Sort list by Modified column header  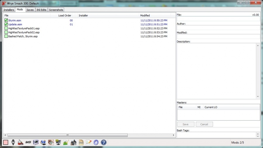coord(145,15)
